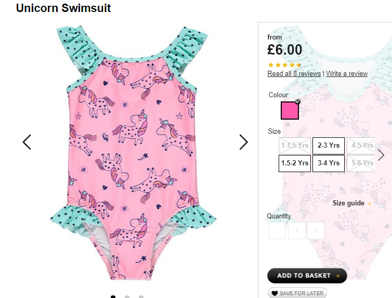Screen dimensions: 392x298
Task: Click the star rating icons
Action: (284, 65)
